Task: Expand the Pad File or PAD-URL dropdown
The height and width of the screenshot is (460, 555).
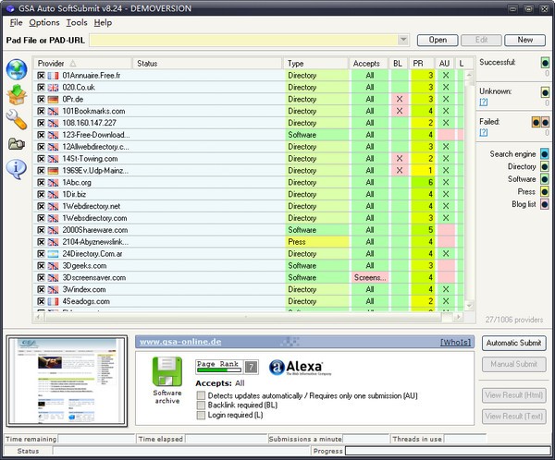Action: click(x=403, y=40)
